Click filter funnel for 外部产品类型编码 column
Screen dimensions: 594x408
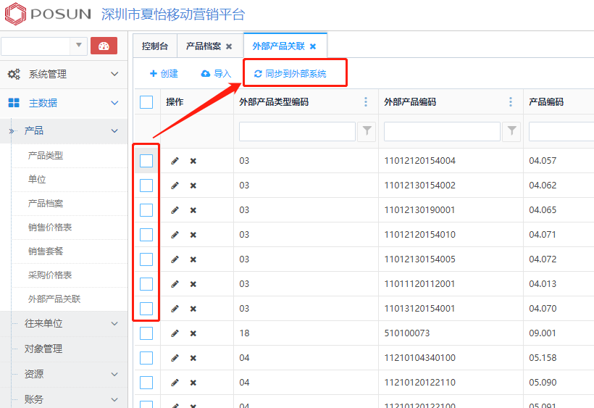[x=367, y=131]
